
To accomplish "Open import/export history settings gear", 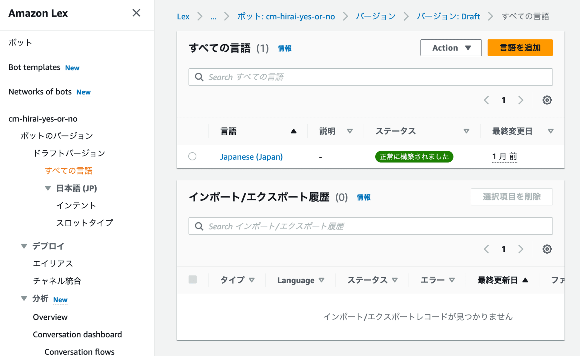I will click(x=547, y=249).
